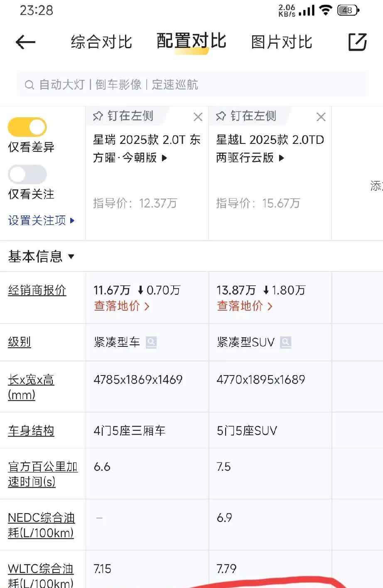Remove 星越L 2025款 from comparison
This screenshot has height=588, width=383.
(x=321, y=117)
